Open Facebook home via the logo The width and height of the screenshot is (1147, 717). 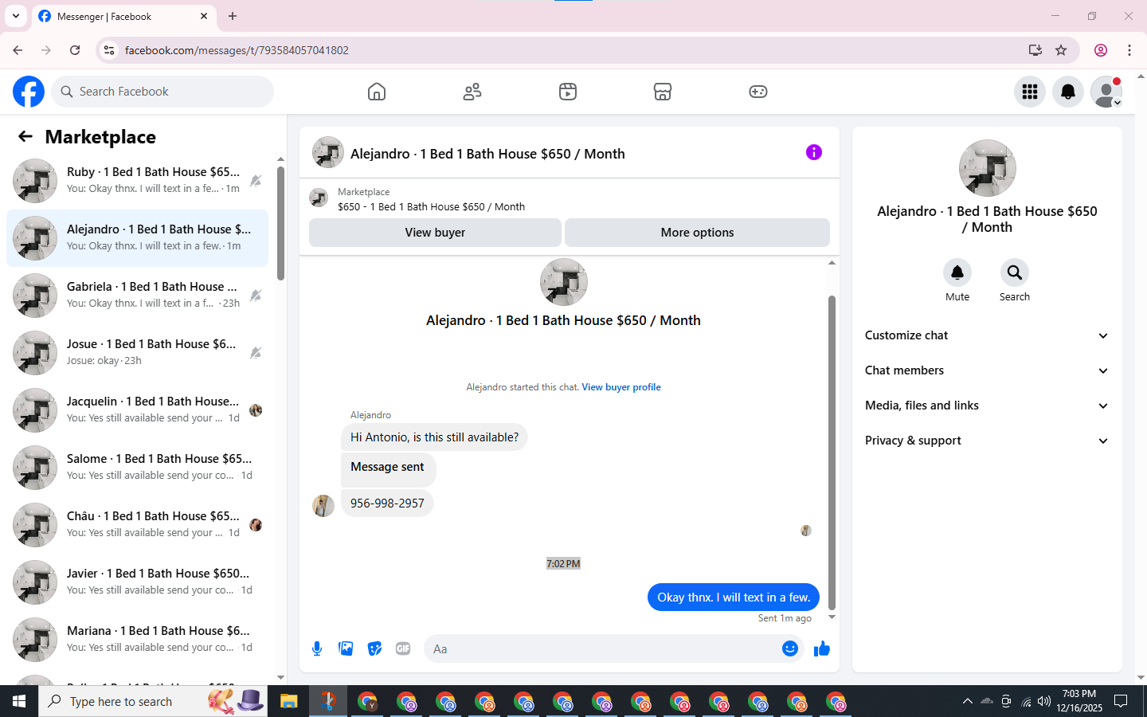pos(29,92)
